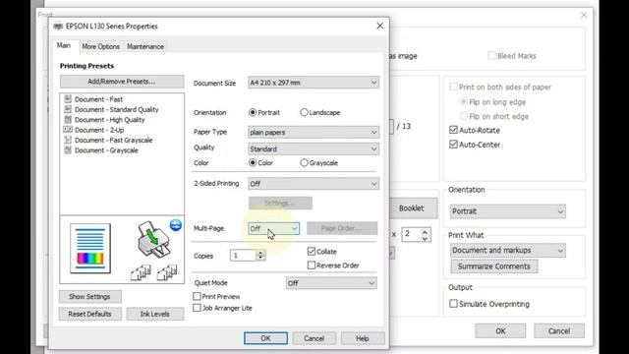The image size is (629, 354).
Task: Switch to the Maintenance tab
Action: tap(145, 46)
